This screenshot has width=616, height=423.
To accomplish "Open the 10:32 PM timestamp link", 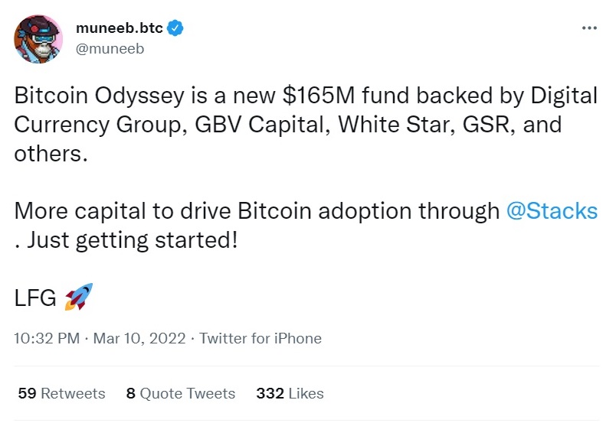I will point(47,338).
